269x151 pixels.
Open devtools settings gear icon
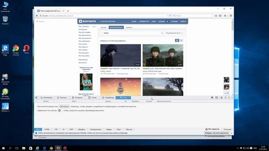pyautogui.click(x=222, y=98)
